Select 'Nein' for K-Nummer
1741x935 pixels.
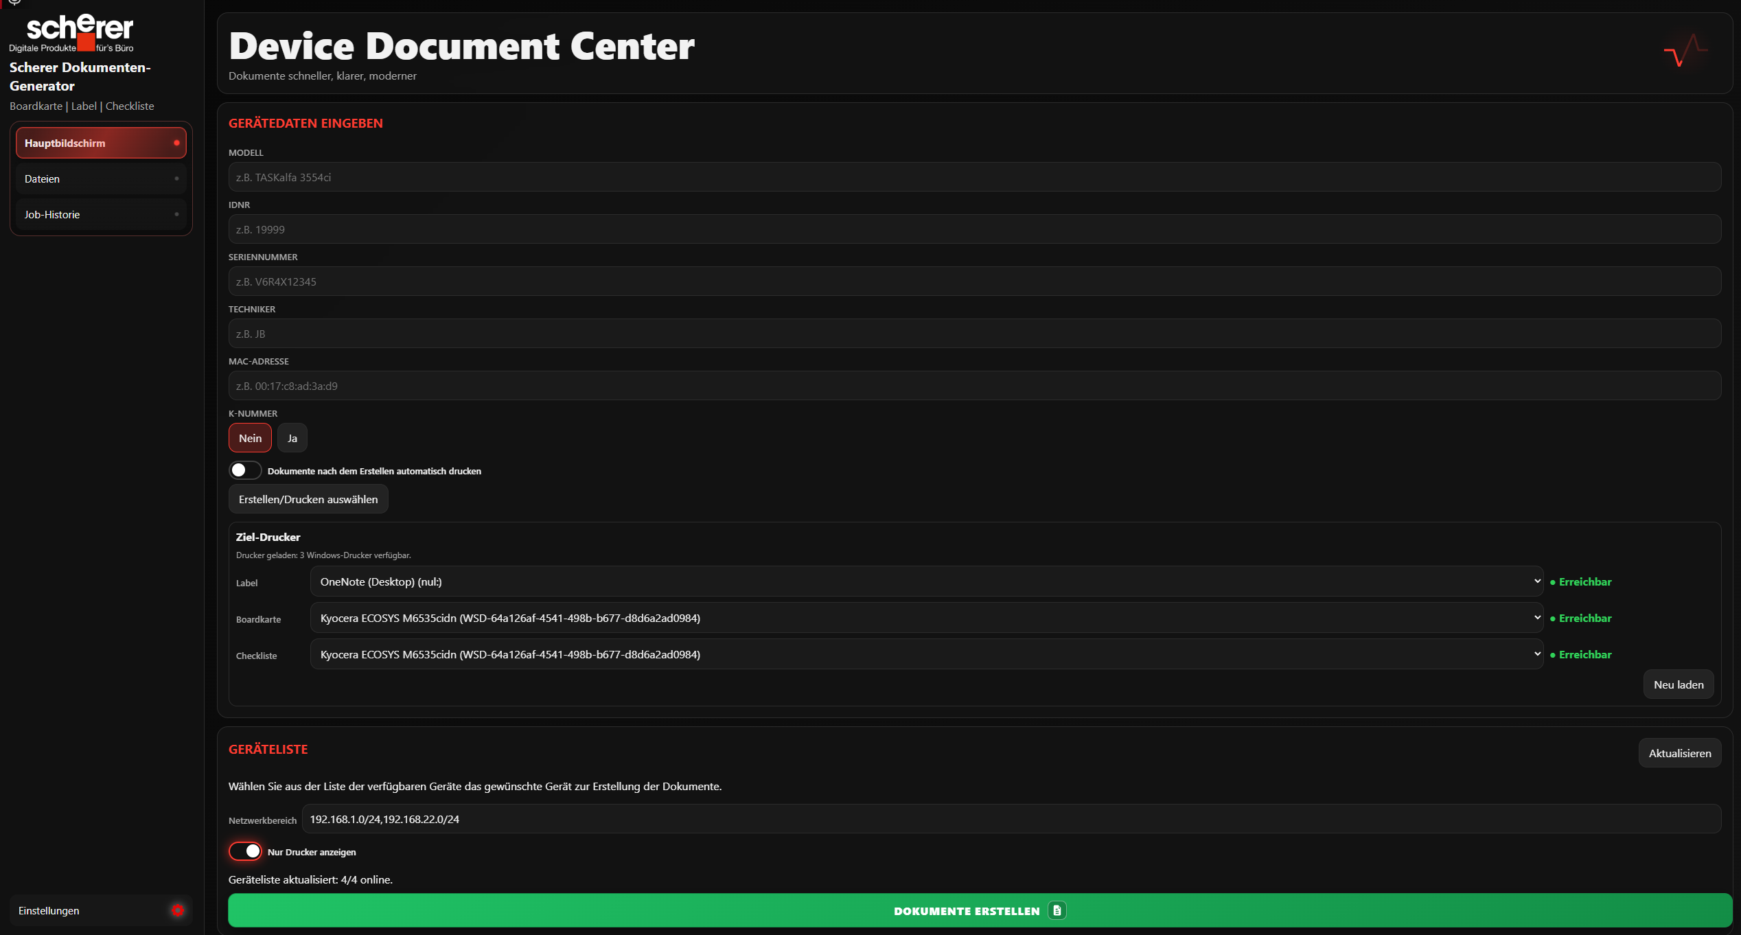[250, 438]
